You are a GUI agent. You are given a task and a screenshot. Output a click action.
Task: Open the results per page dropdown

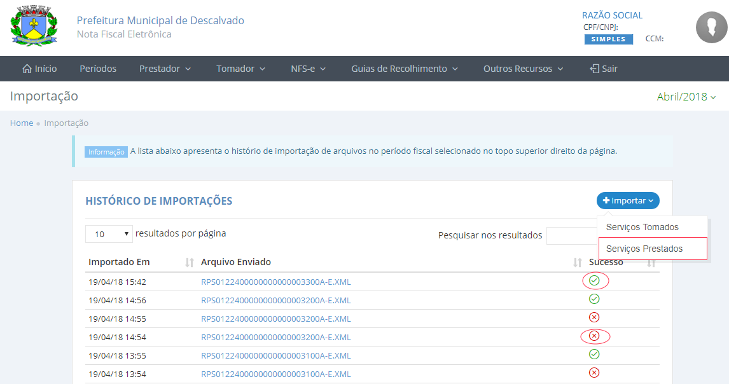coord(109,234)
